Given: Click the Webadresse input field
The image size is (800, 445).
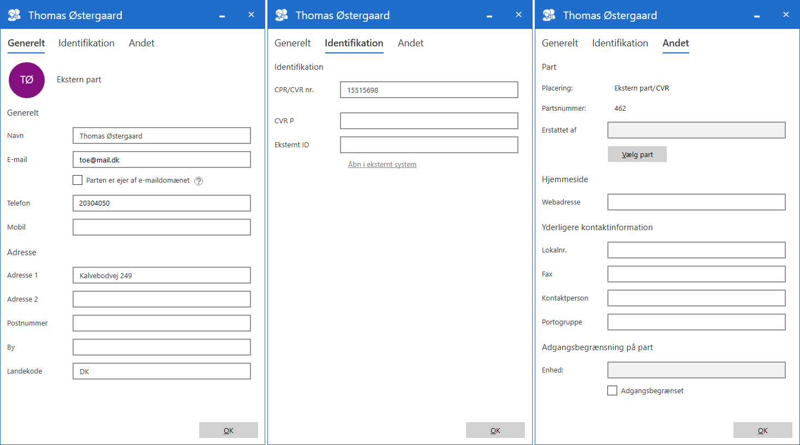Looking at the screenshot, I should pyautogui.click(x=696, y=202).
